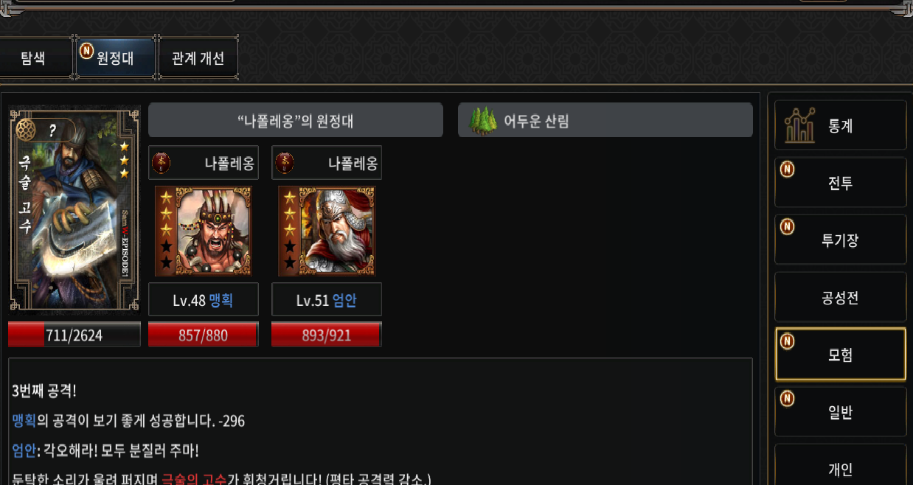913x485 pixels.
Task: Open the 통계 statistics chart icon
Action: (799, 125)
